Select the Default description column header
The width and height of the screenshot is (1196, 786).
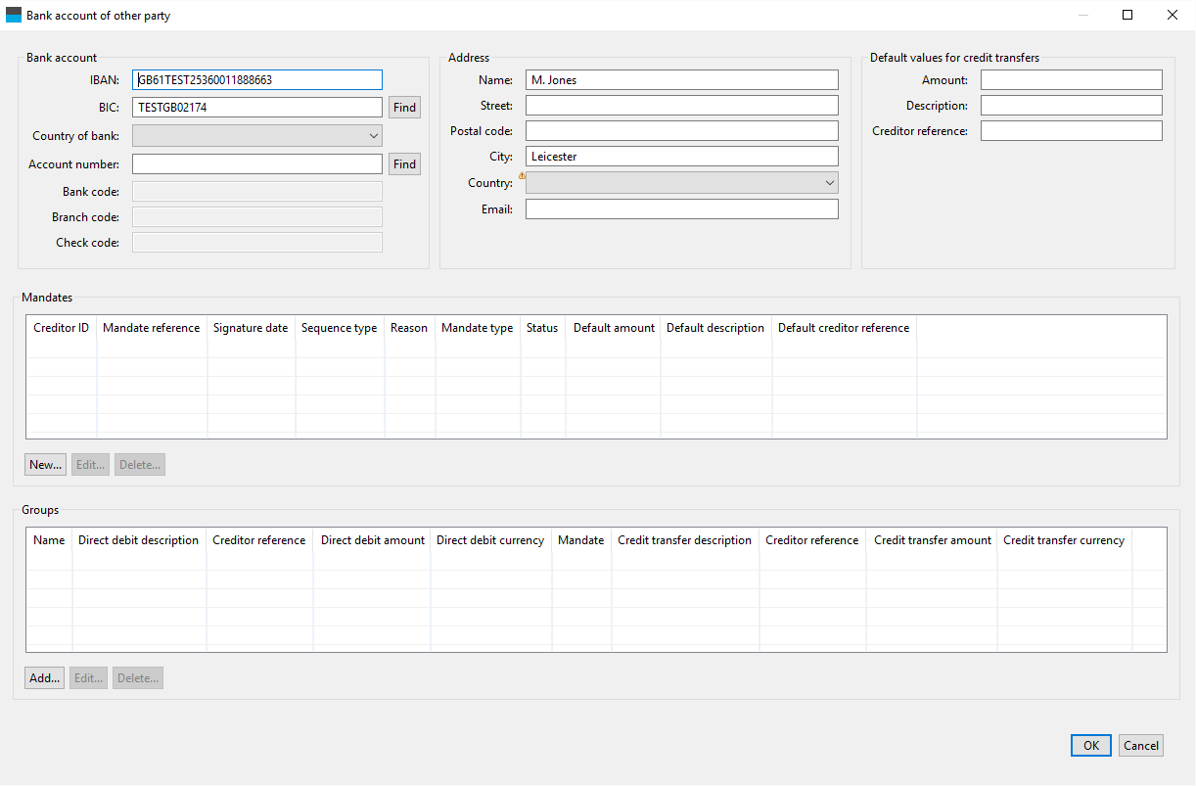click(715, 328)
